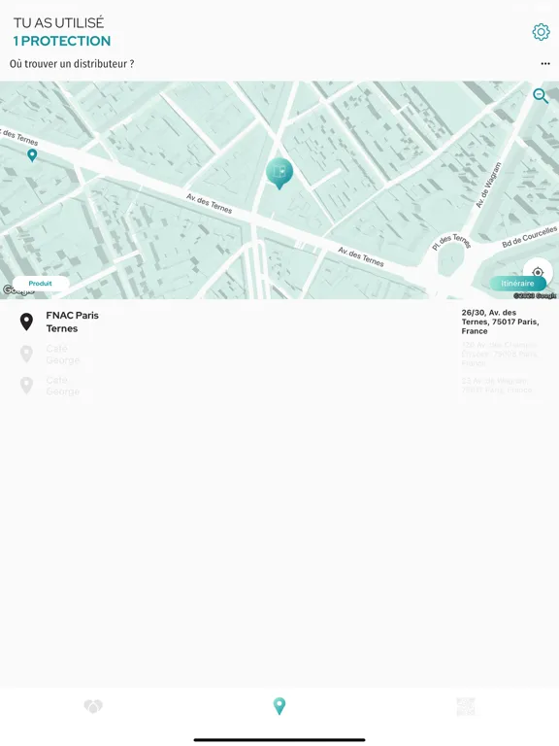559x746 pixels.
Task: Select the large distributor pin on the map
Action: 279,174
